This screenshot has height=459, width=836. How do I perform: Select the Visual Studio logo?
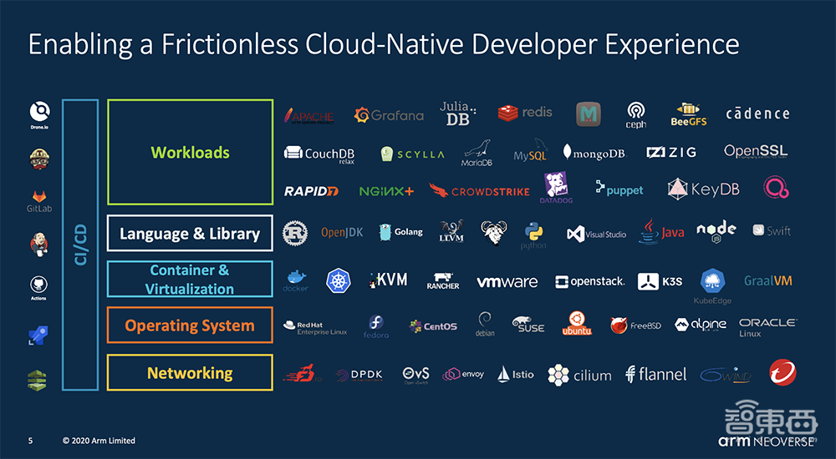click(596, 234)
